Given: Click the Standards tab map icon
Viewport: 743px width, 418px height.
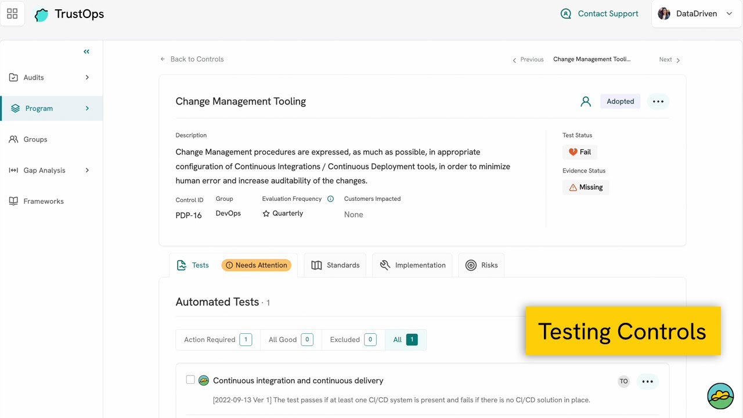Looking at the screenshot, I should (x=316, y=265).
